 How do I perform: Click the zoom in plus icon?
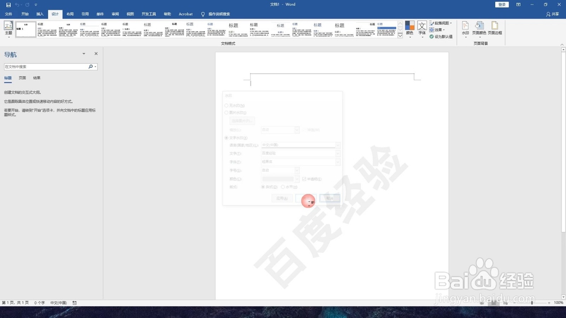click(x=549, y=303)
